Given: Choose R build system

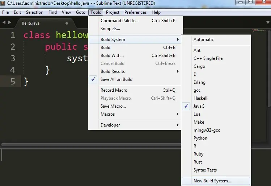Looking at the screenshot, I should click(x=216, y=146).
